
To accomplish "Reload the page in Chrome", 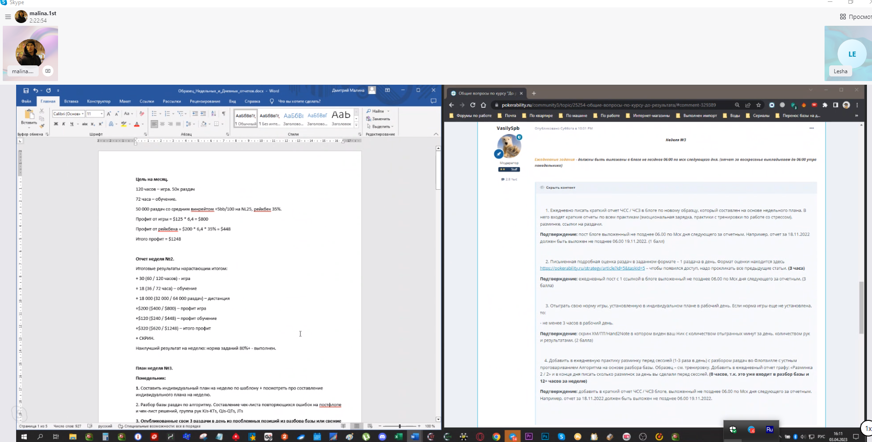I will point(473,105).
